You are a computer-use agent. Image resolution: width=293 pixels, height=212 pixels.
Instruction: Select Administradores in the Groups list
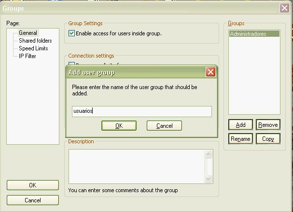pos(248,34)
